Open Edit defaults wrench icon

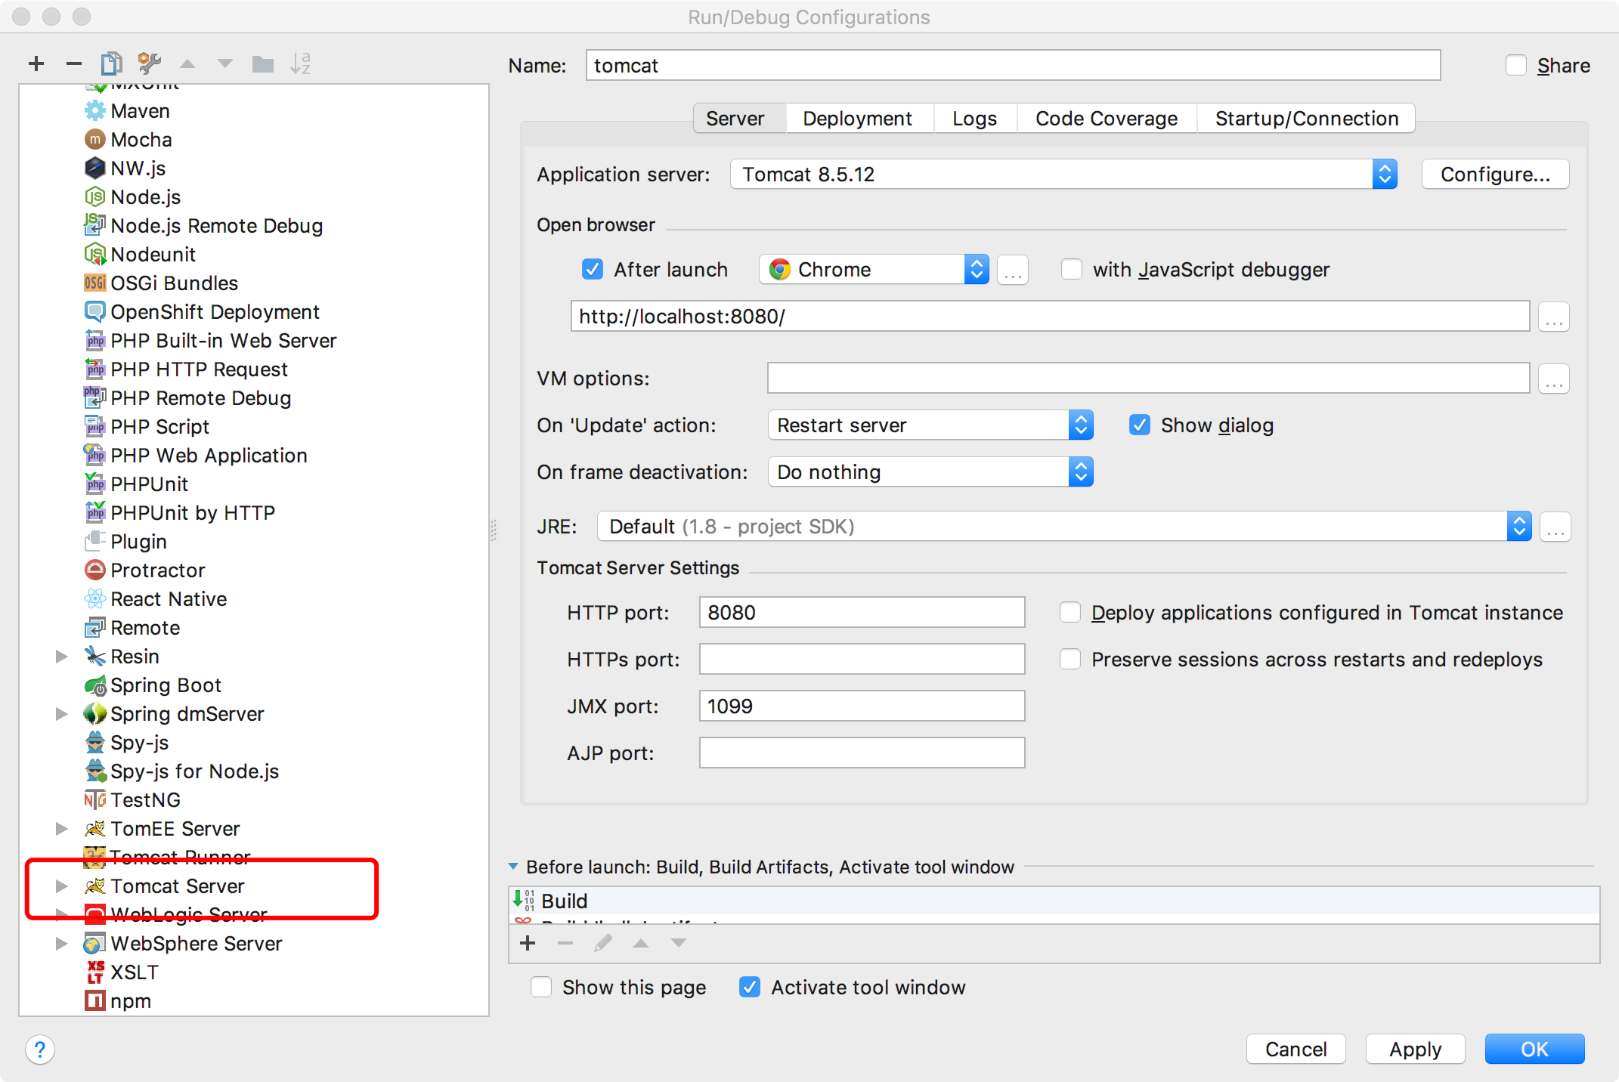pos(149,64)
